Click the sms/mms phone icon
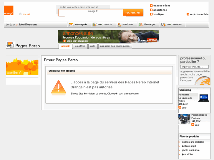Viewport: 214px width, 160px height. (120, 24)
